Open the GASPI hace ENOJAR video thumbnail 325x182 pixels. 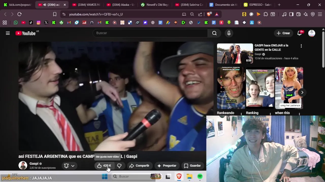coord(235,53)
